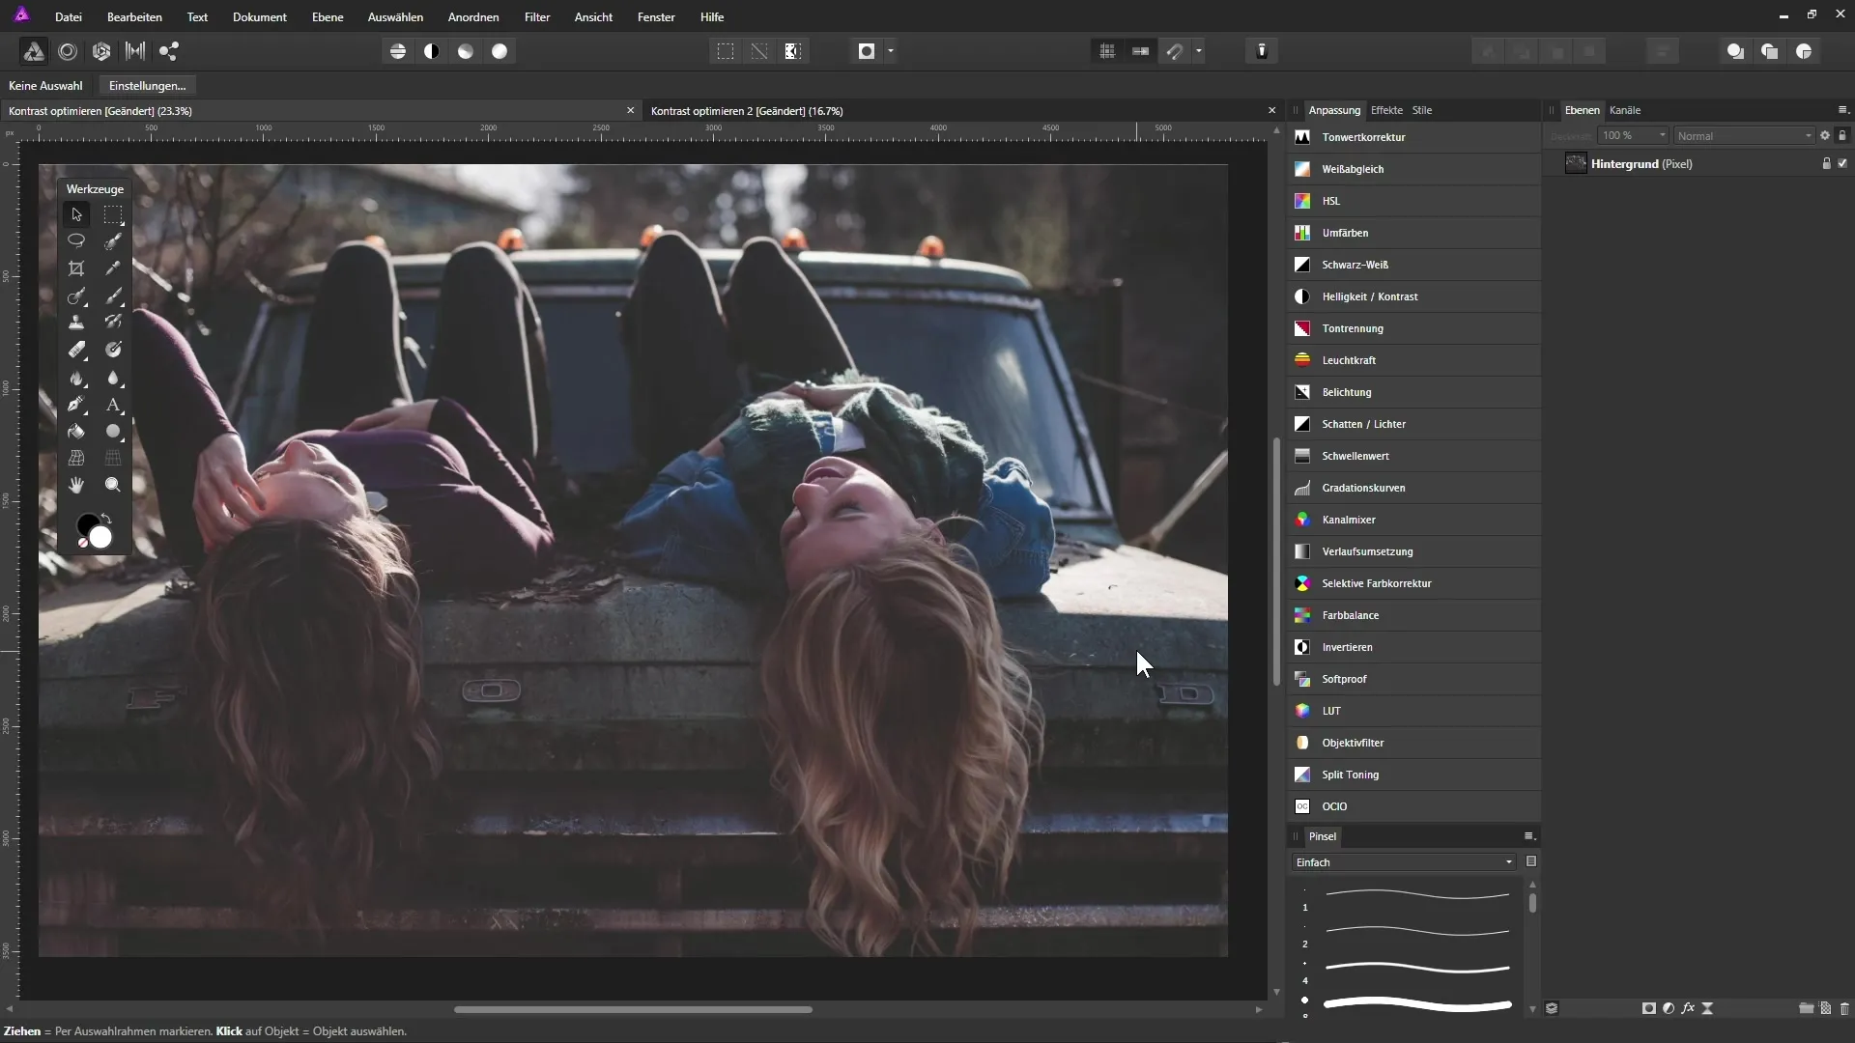Image resolution: width=1855 pixels, height=1043 pixels.
Task: Open the Pinsel panel options menu
Action: (x=1528, y=836)
